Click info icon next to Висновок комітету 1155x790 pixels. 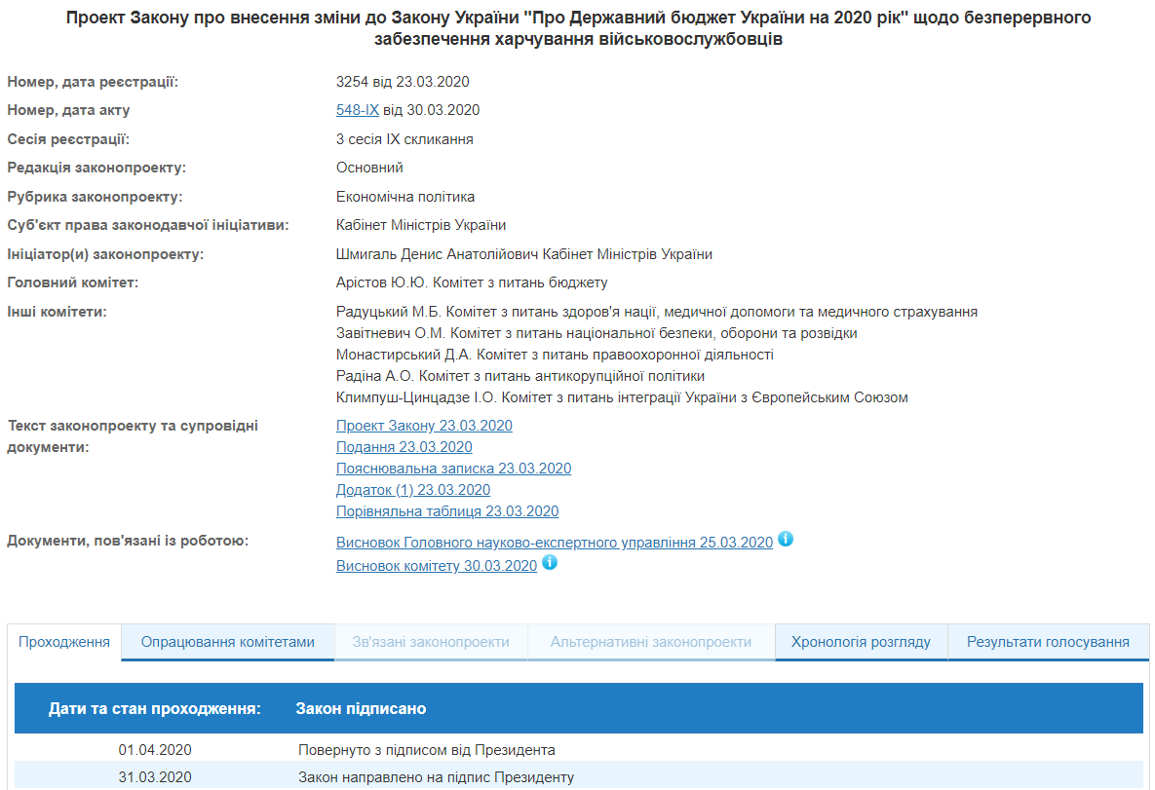550,562
